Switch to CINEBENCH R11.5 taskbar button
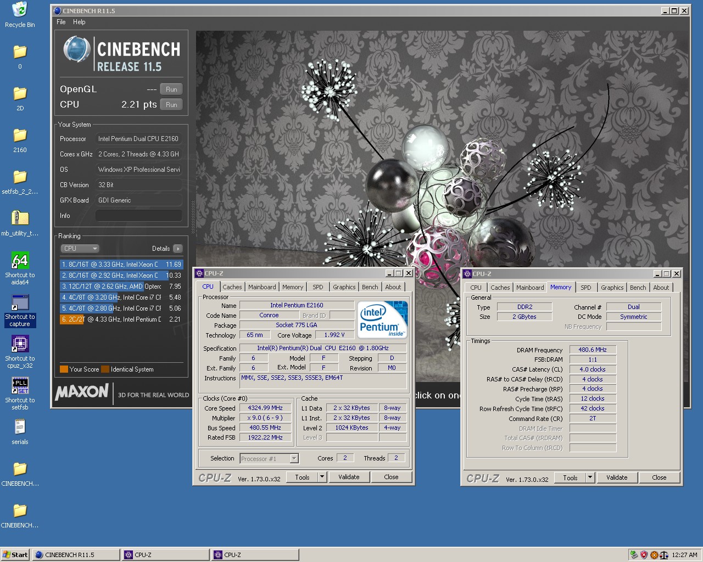This screenshot has width=703, height=562. tap(76, 555)
